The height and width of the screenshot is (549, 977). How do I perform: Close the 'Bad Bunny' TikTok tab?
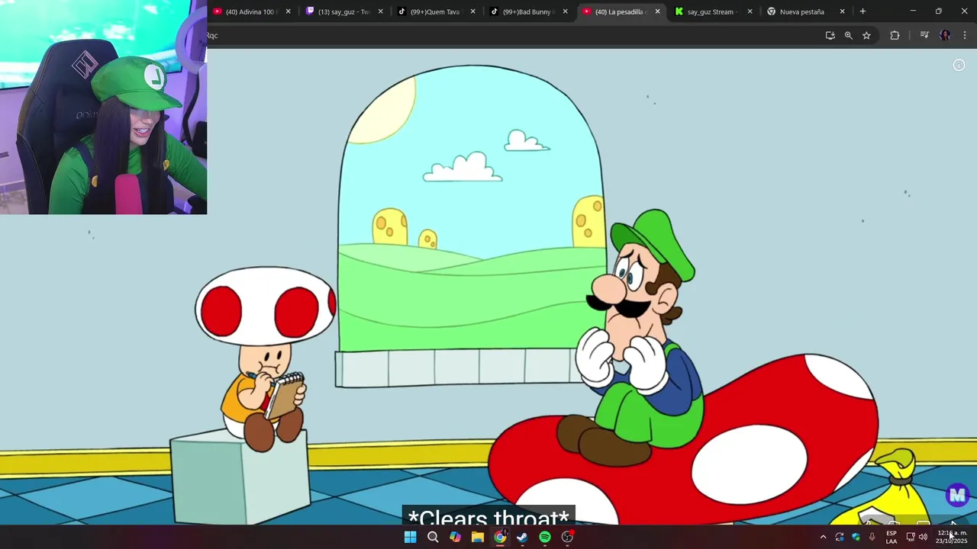pos(565,11)
